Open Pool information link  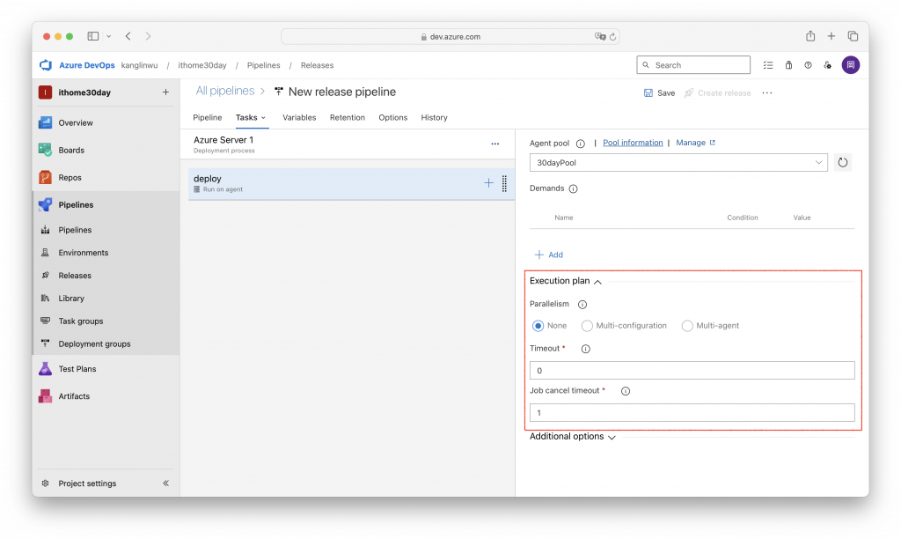(633, 143)
